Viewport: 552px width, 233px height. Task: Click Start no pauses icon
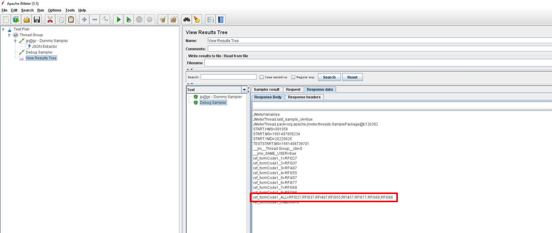pyautogui.click(x=129, y=19)
